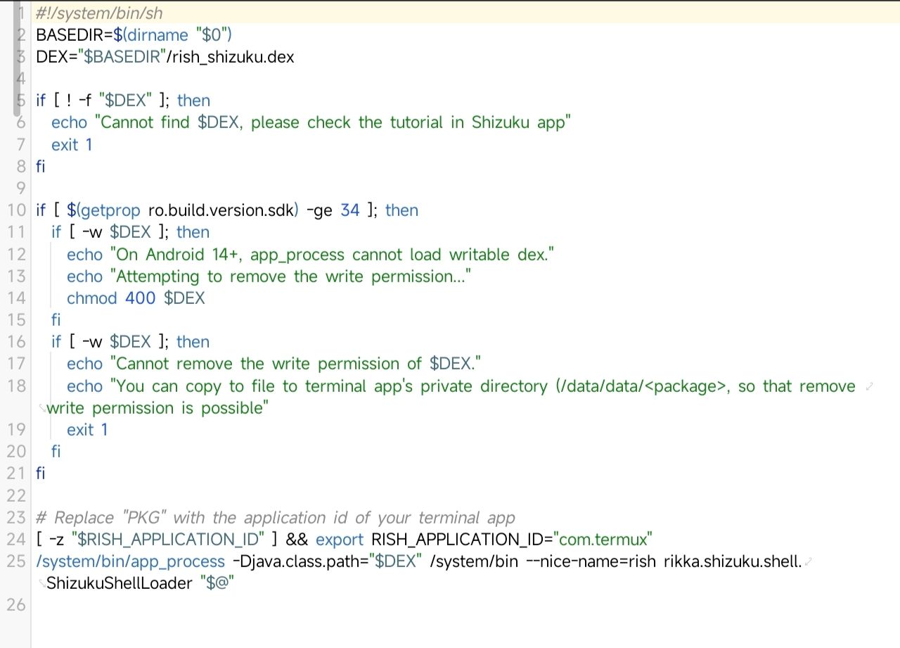Click the number 34 on line 10
Screen dimensions: 900x648
[x=350, y=210]
